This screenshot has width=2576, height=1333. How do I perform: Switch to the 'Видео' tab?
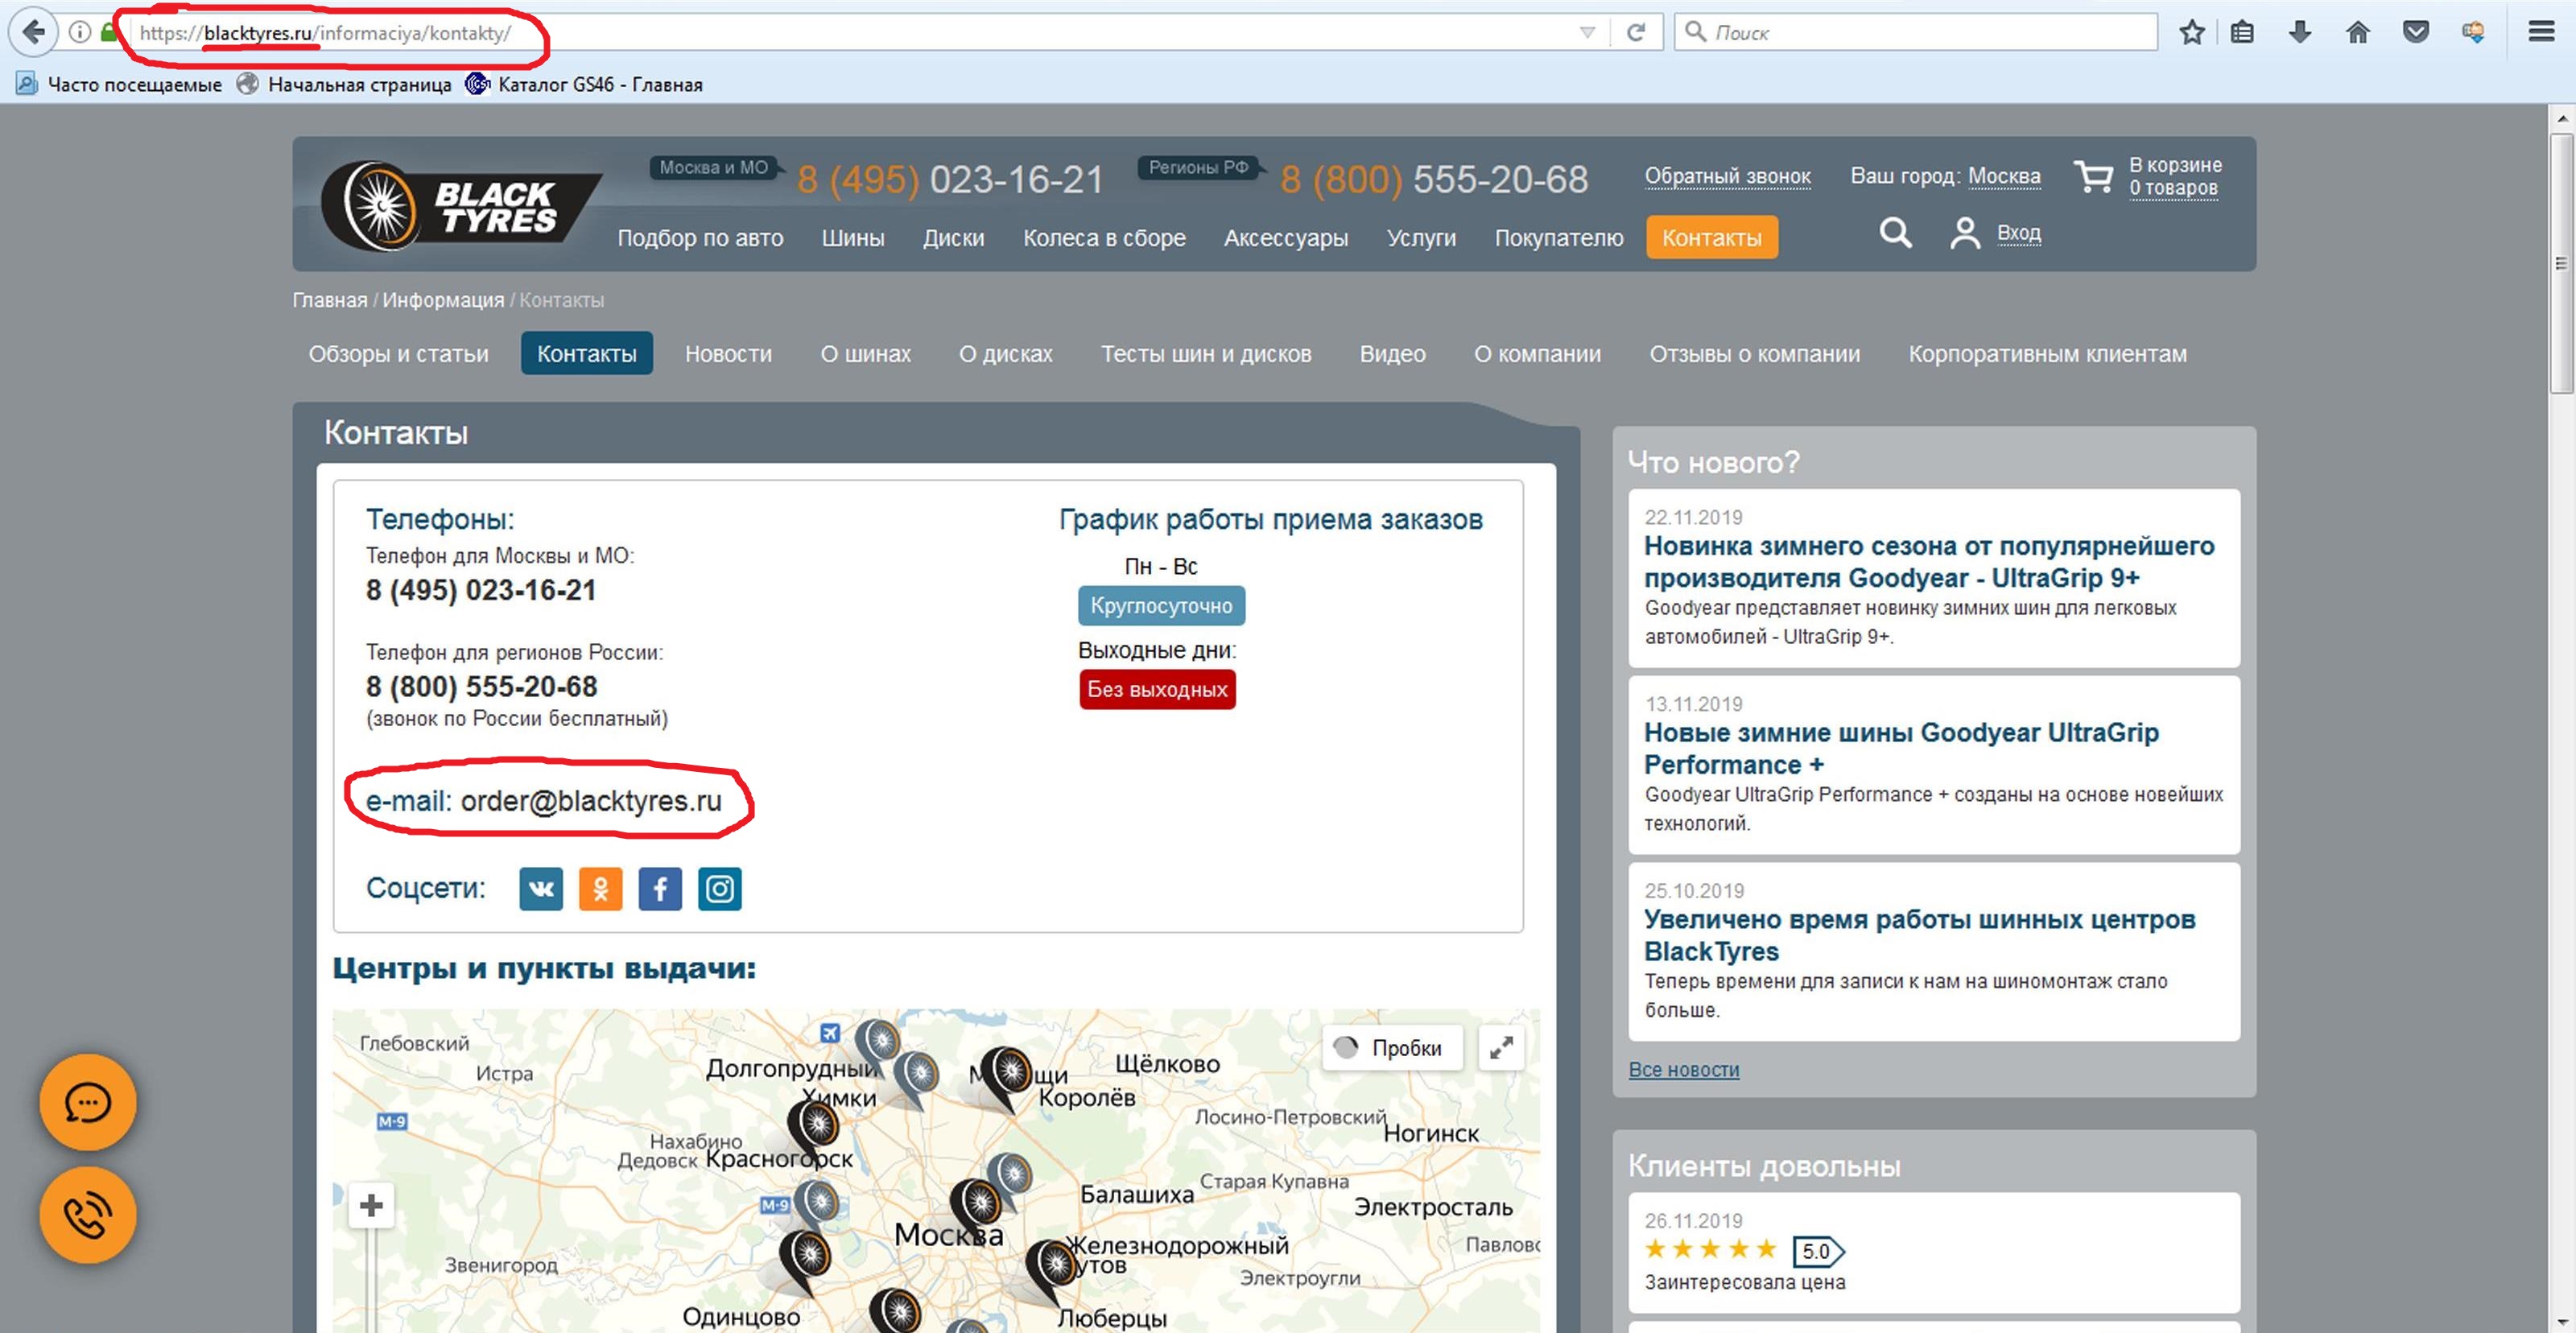(x=1392, y=354)
